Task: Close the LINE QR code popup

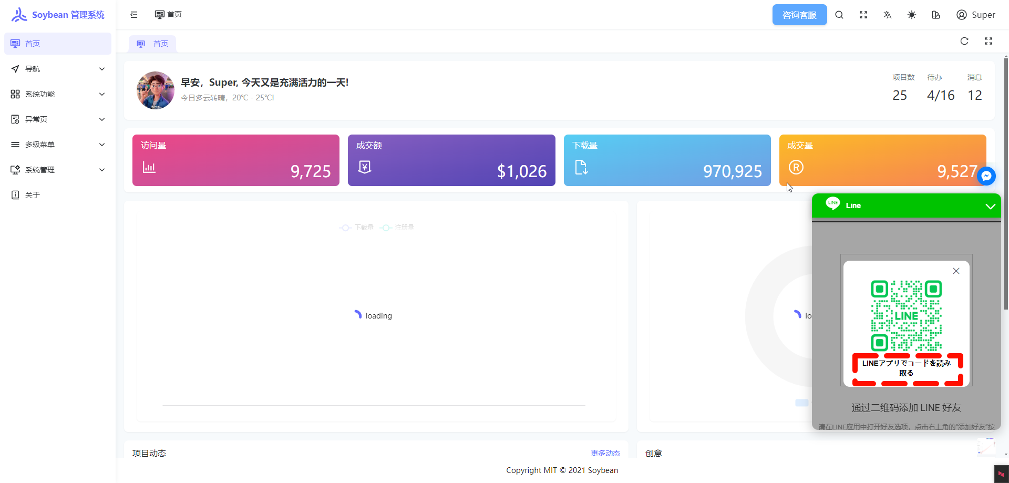Action: 956,271
